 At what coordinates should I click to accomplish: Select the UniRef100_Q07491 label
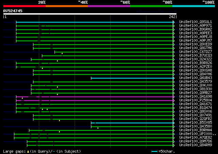[196, 115]
